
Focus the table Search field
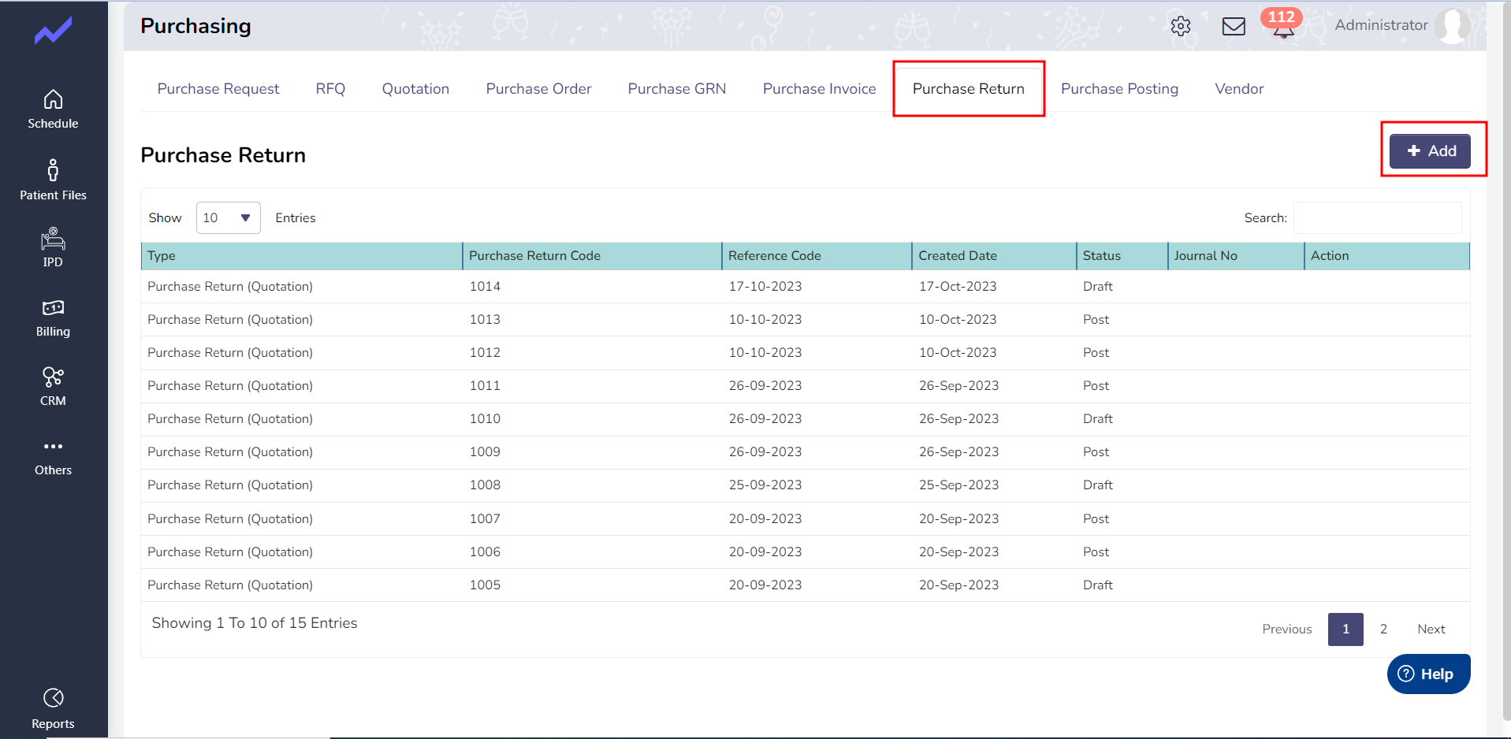(x=1378, y=217)
